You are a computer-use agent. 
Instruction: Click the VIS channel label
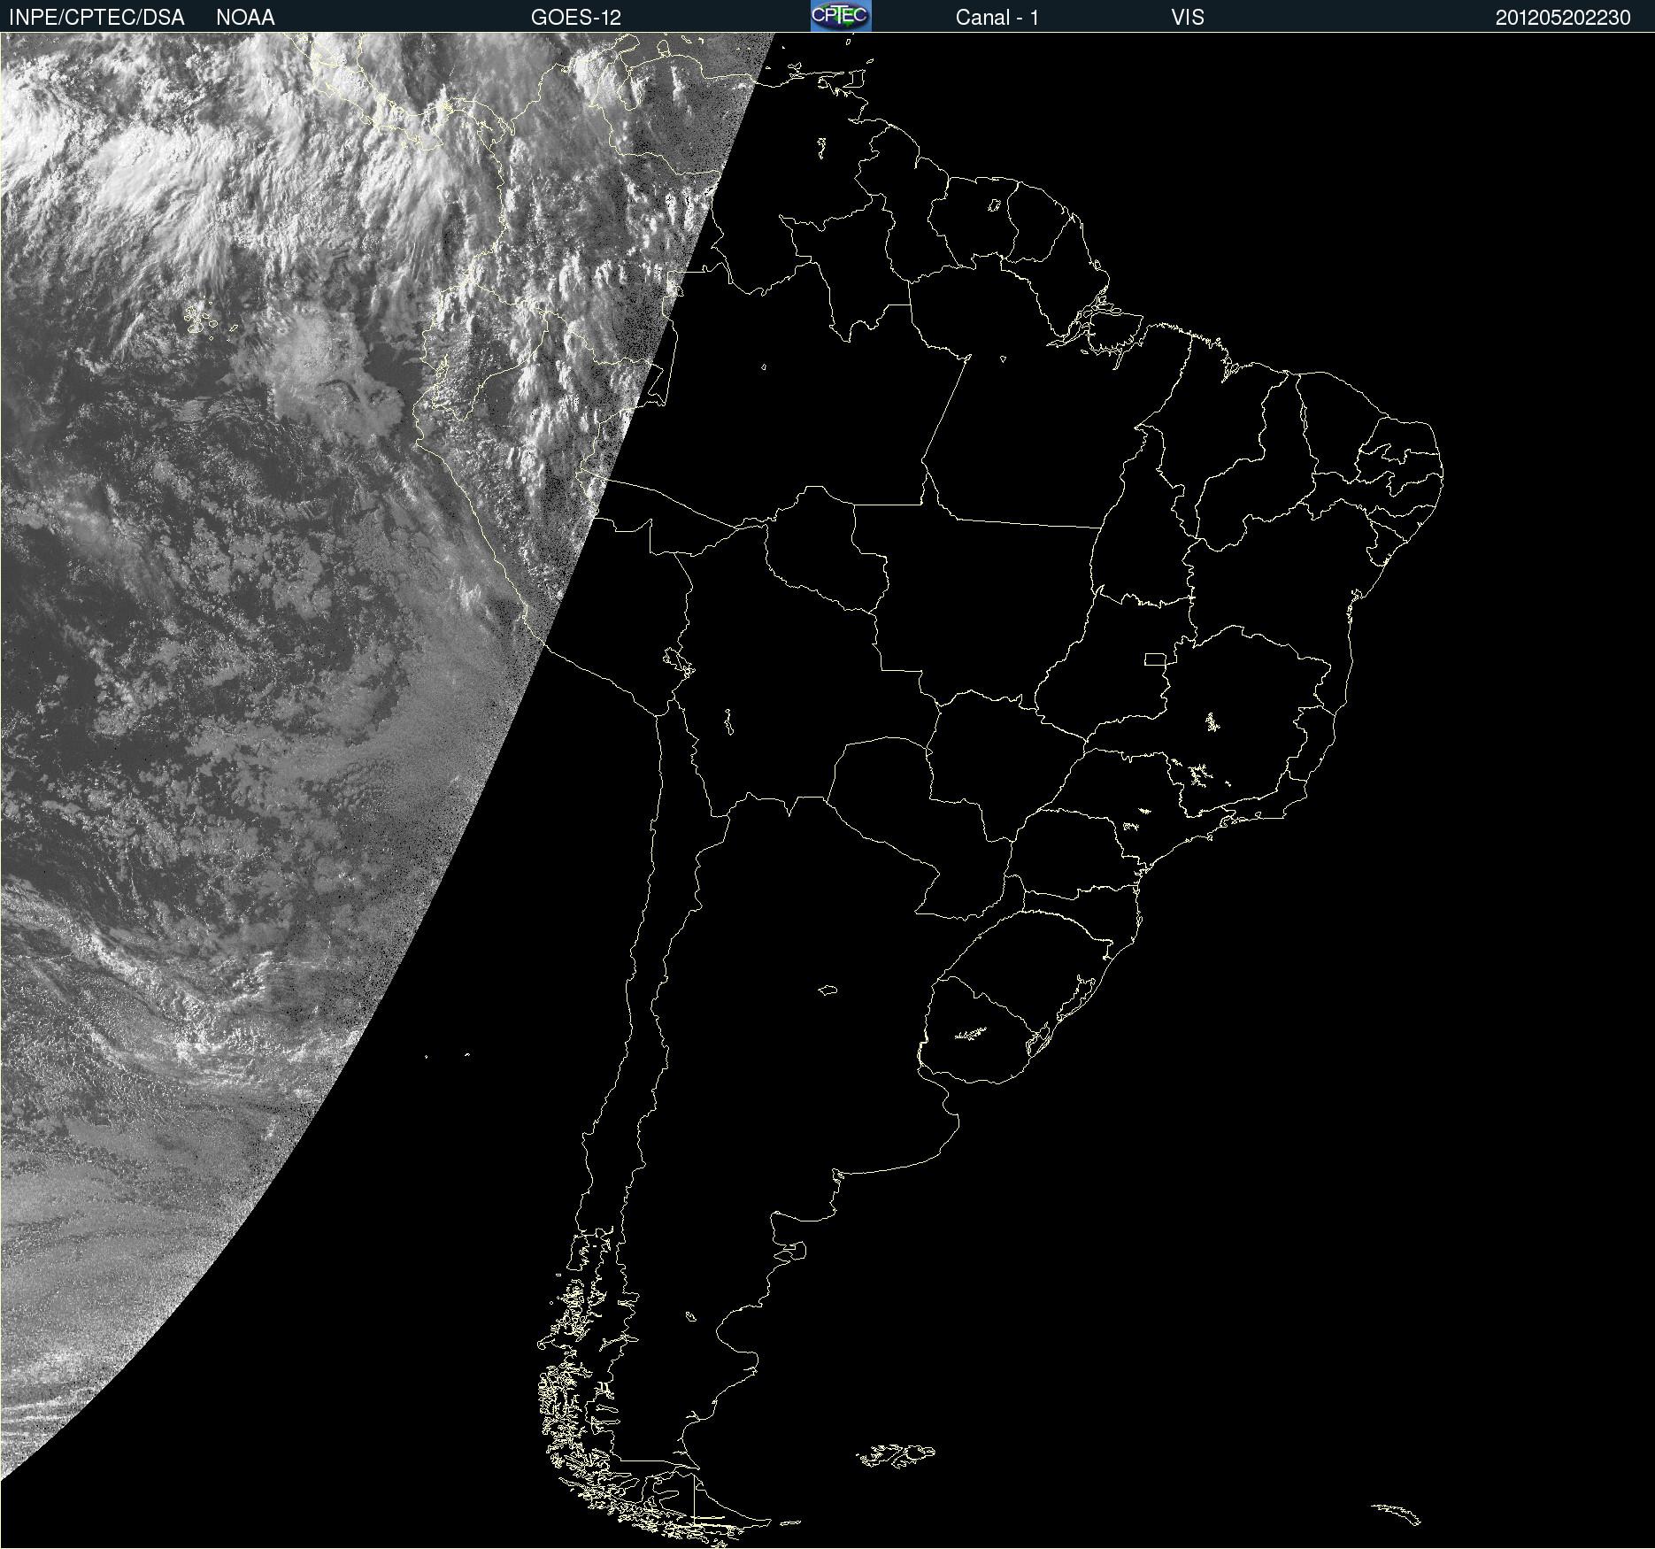(x=1188, y=18)
